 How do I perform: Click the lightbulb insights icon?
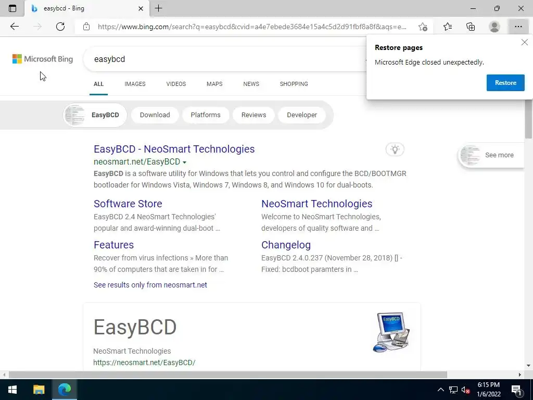(395, 149)
